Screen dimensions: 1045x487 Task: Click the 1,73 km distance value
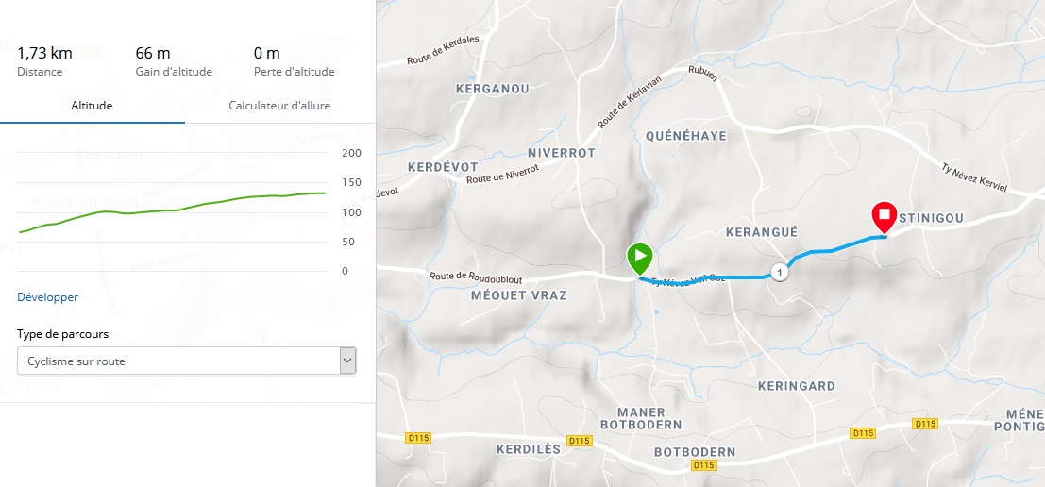[x=44, y=53]
